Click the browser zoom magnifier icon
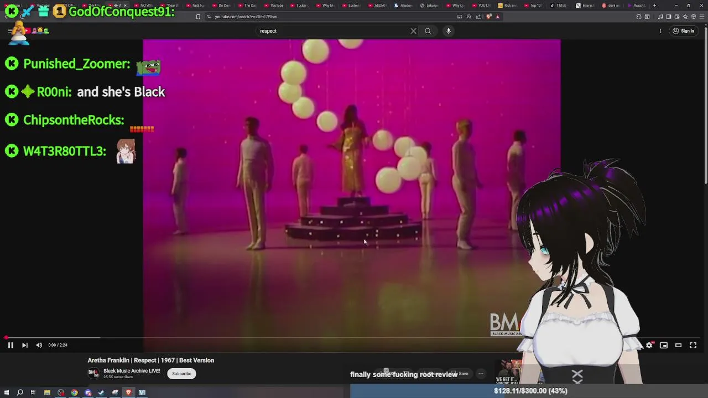The width and height of the screenshot is (708, 398). (469, 17)
